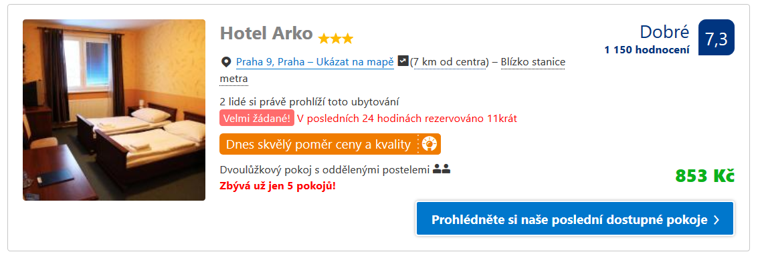
Task: Click the three yellow star rating
Action: coord(335,38)
